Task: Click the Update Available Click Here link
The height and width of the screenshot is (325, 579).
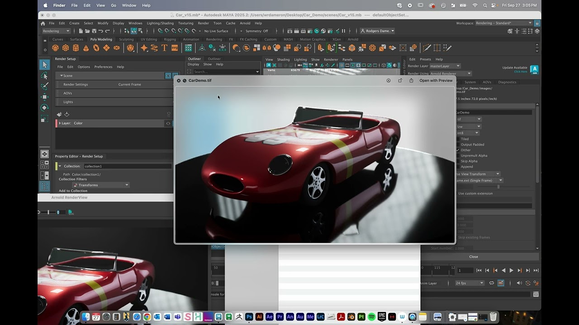Action: 521,71
